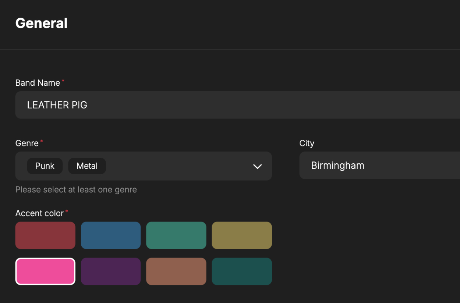Select the brown accent color swatch
Viewport: 460px width, 303px height.
[x=176, y=271]
